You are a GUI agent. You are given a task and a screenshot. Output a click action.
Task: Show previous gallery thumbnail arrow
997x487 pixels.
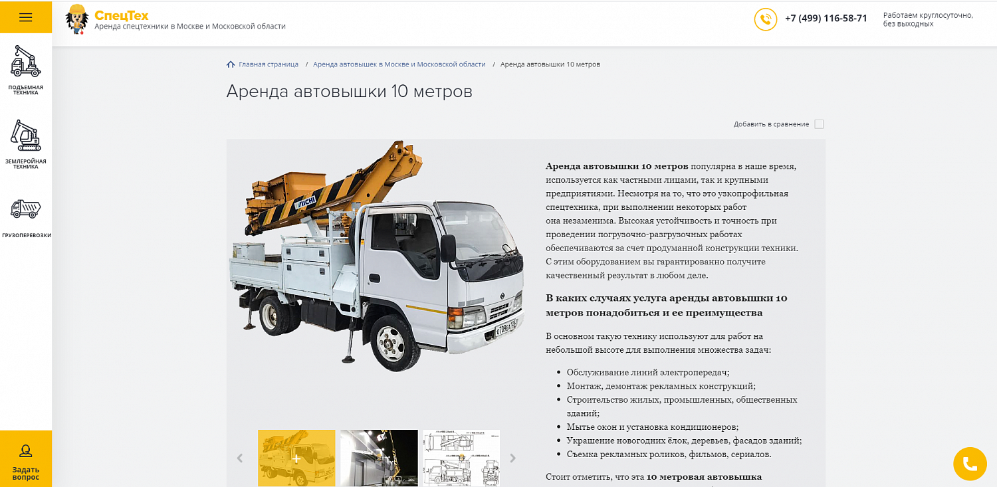click(240, 457)
